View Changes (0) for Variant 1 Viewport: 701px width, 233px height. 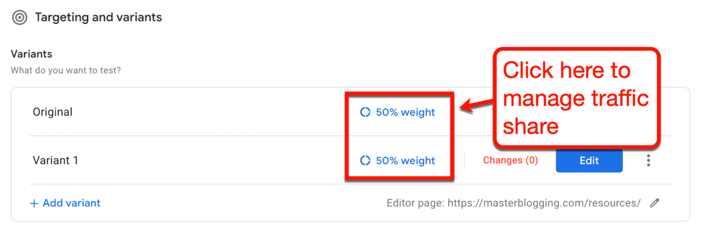511,160
